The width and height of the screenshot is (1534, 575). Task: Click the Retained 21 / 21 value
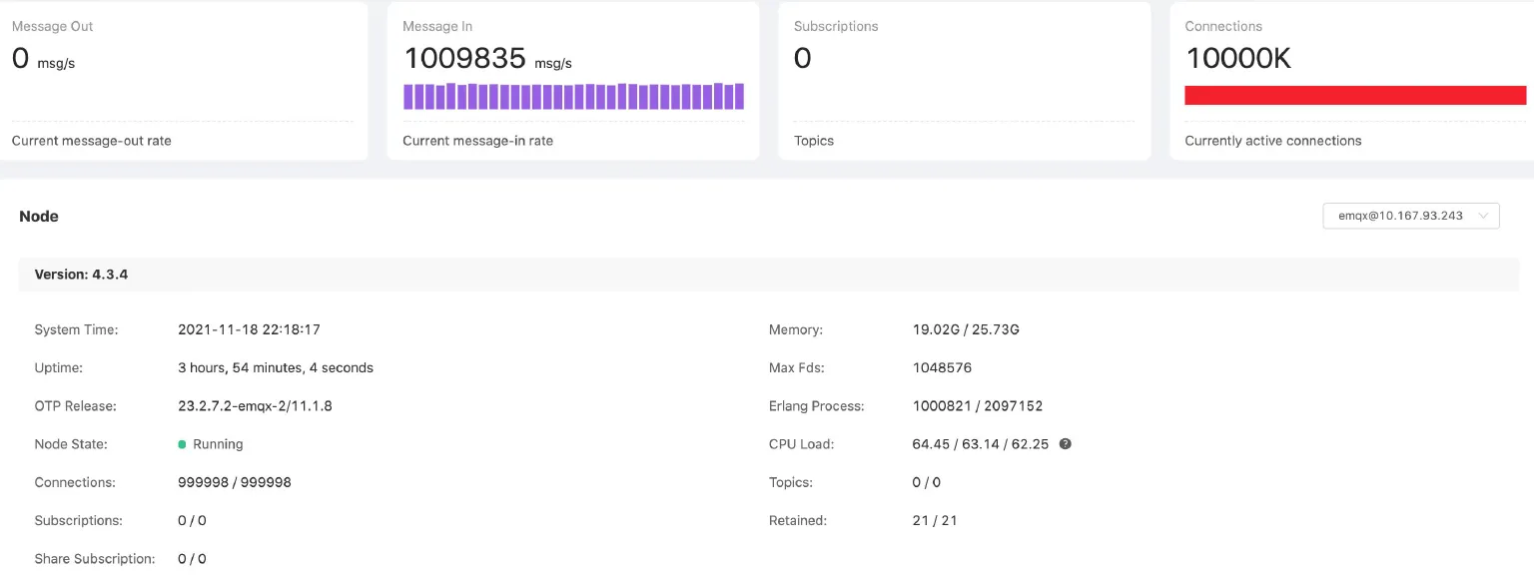pos(935,520)
